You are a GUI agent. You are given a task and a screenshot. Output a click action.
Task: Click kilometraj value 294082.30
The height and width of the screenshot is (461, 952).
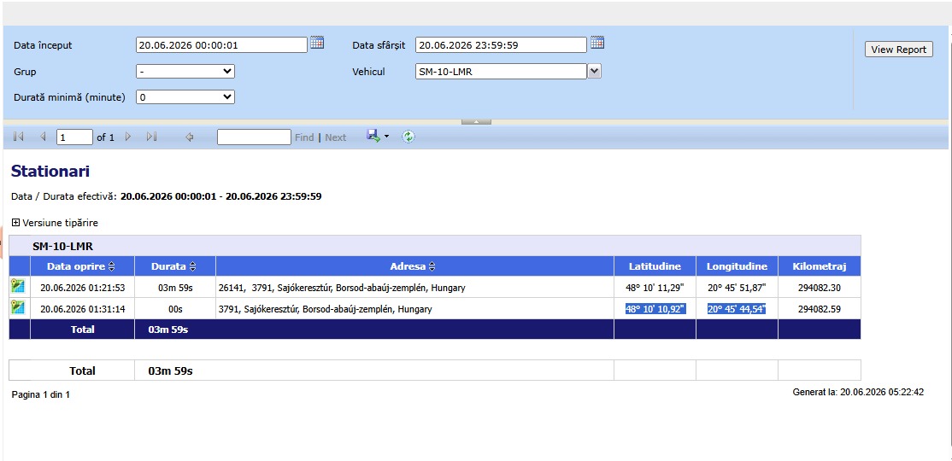pos(819,288)
